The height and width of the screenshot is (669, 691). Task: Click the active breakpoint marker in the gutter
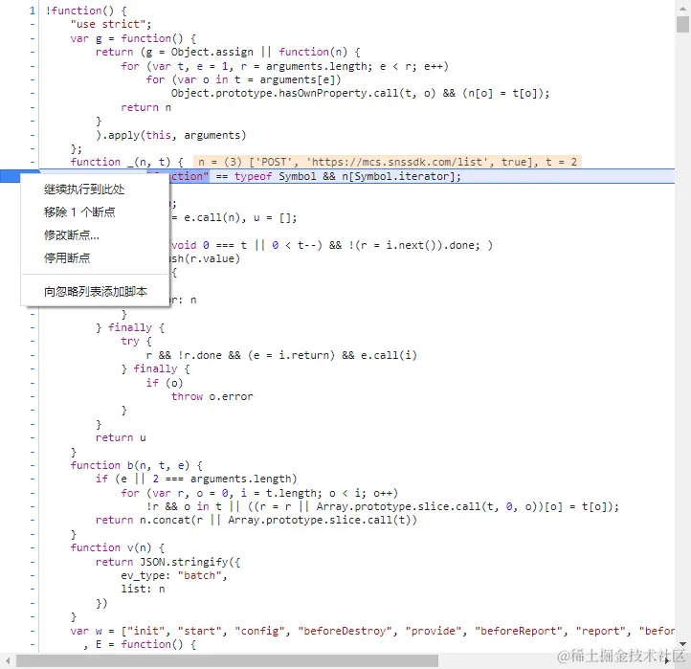[x=19, y=176]
